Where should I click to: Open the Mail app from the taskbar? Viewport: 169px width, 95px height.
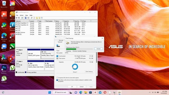point(100,92)
